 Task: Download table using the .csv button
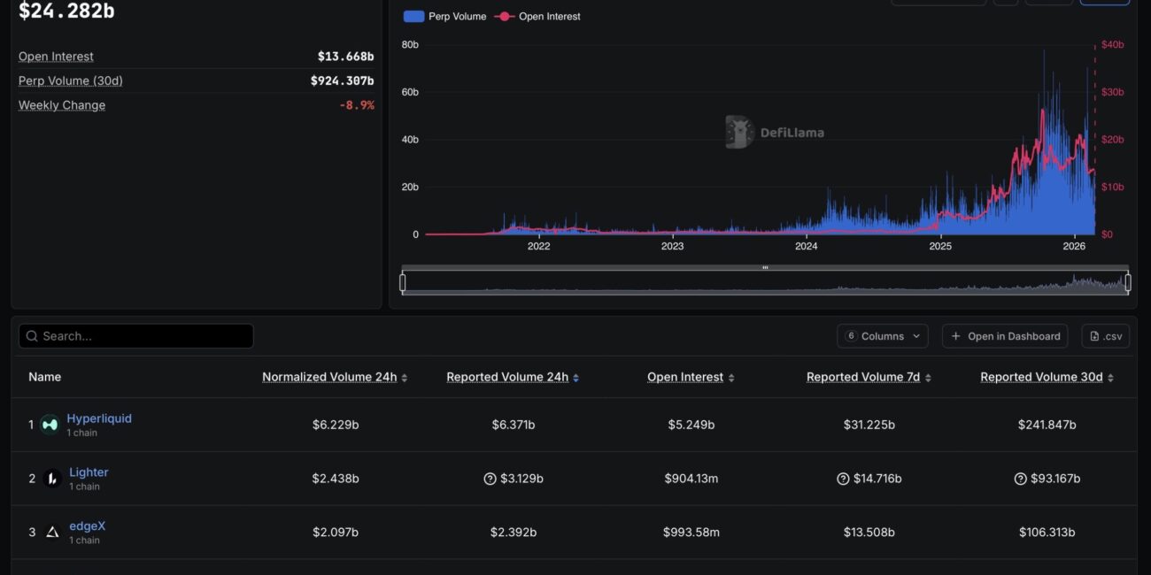[1106, 336]
